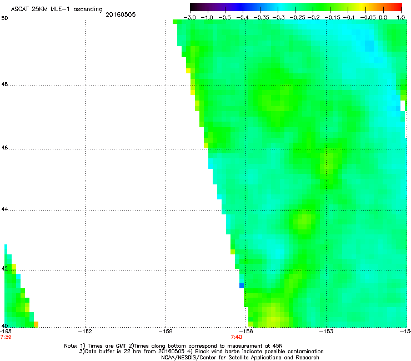Click the 0.0 color bar label
Viewport: 411px width, 361px height.
(x=383, y=18)
